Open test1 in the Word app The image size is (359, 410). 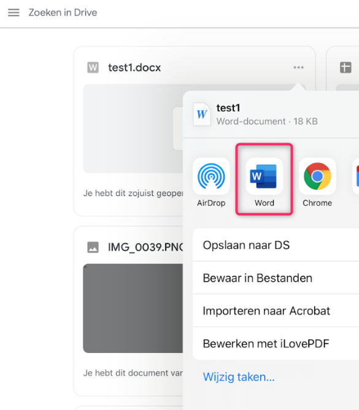(x=264, y=183)
